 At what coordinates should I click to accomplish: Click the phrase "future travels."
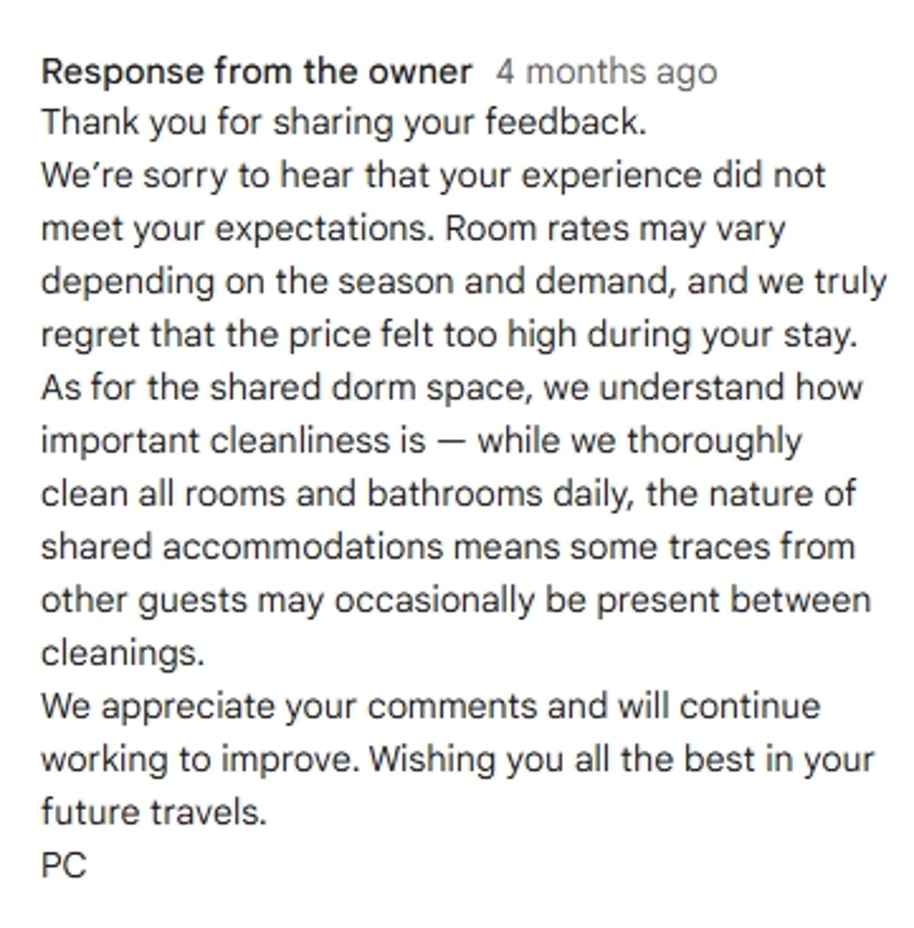coord(154,813)
